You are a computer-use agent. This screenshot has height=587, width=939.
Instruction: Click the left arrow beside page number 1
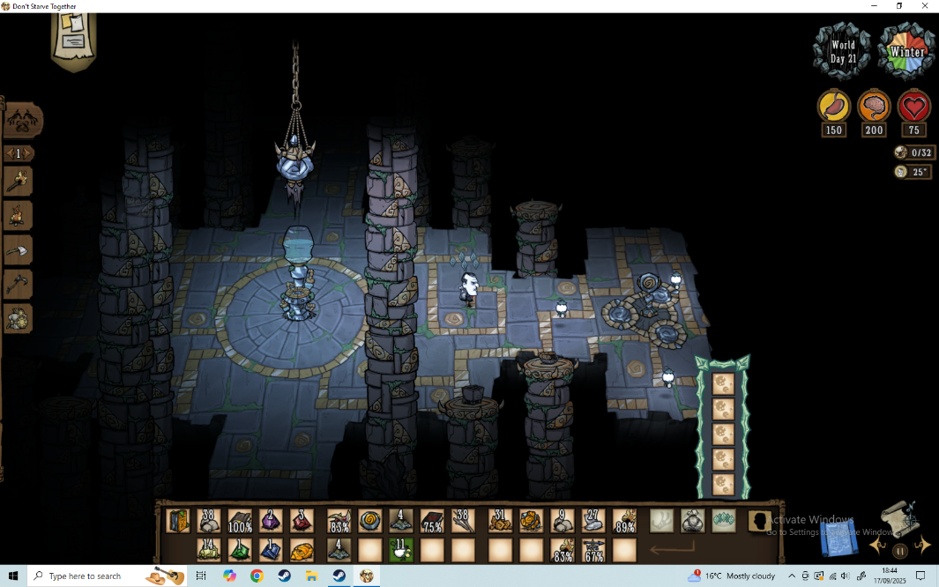point(9,153)
